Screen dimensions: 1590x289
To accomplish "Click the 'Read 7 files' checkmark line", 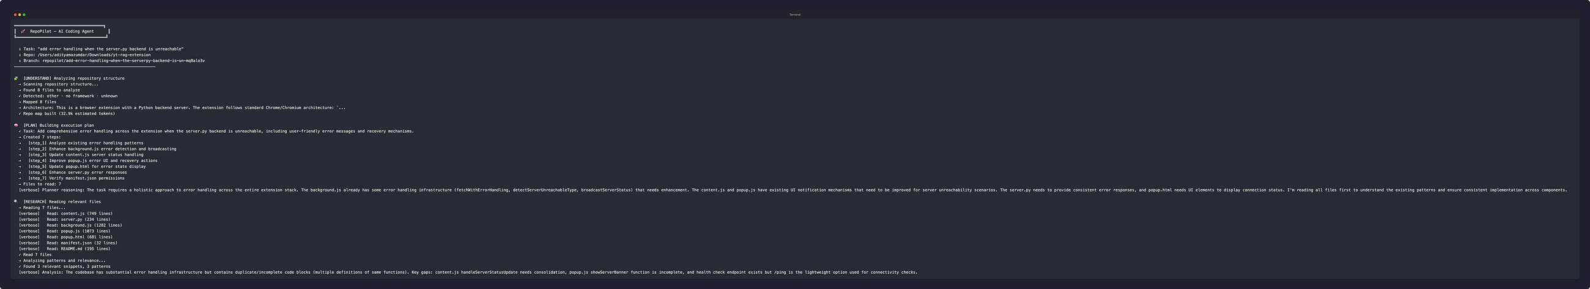I will 35,255.
